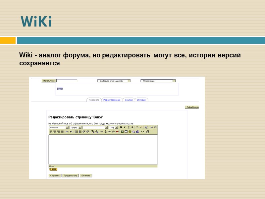The height and width of the screenshot is (199, 265).
Task: Click the Reload this page button
Action: coord(192,107)
